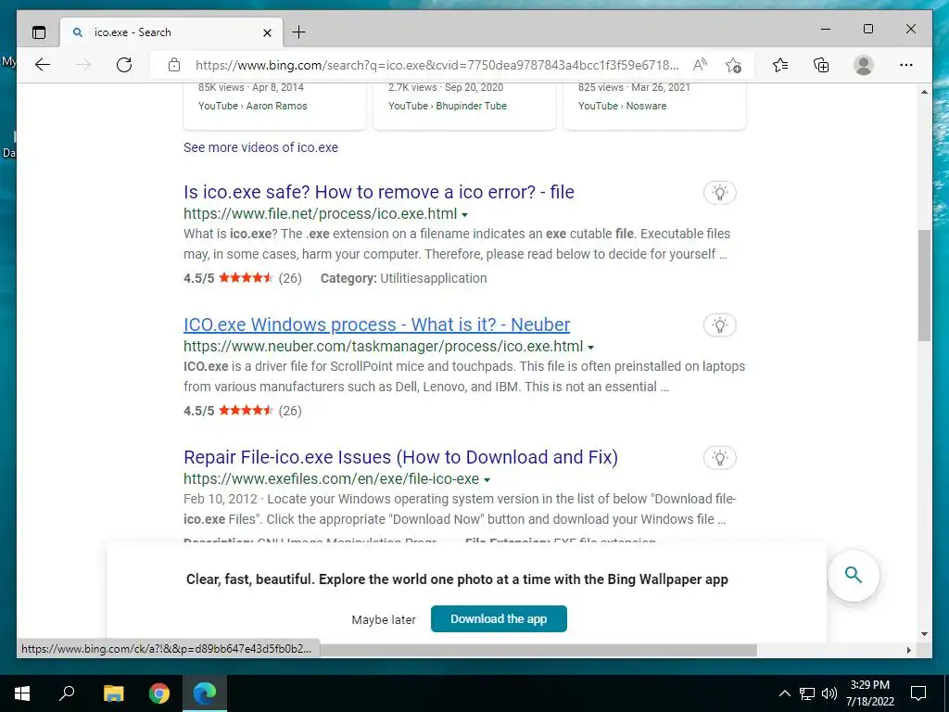Click 'Category: Utilitiesapplication' text
949x712 pixels.
pyautogui.click(x=404, y=278)
